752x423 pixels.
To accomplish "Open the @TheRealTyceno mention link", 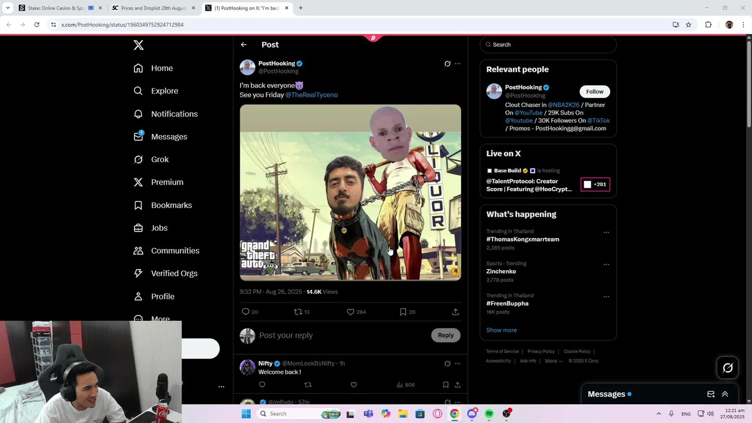I will (x=311, y=95).
